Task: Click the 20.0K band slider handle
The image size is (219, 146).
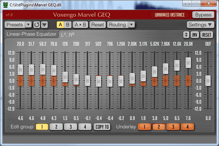Action: (x=188, y=63)
